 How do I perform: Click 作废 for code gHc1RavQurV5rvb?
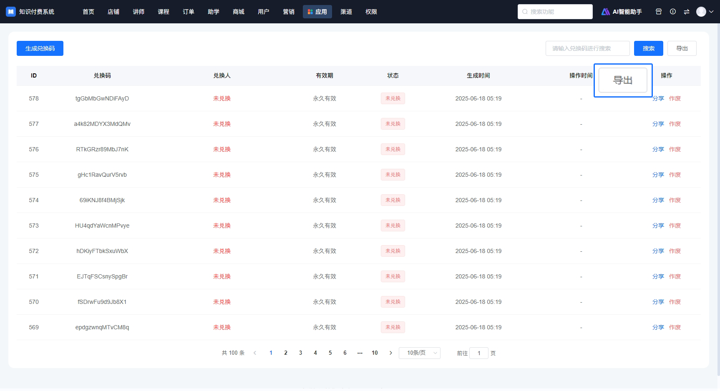point(675,175)
